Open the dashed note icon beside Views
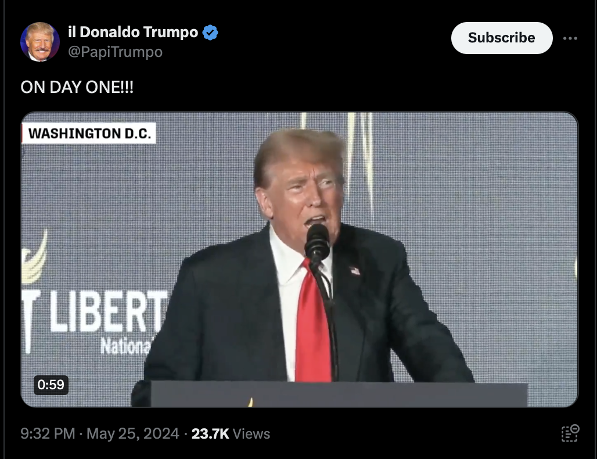Viewport: 597px width, 459px height. (570, 433)
